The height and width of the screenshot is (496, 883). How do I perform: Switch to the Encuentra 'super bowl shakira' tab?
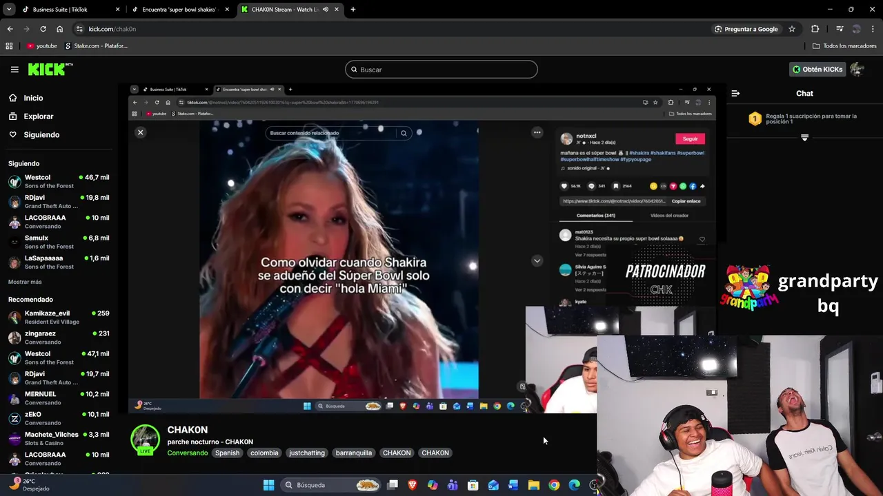pyautogui.click(x=179, y=10)
